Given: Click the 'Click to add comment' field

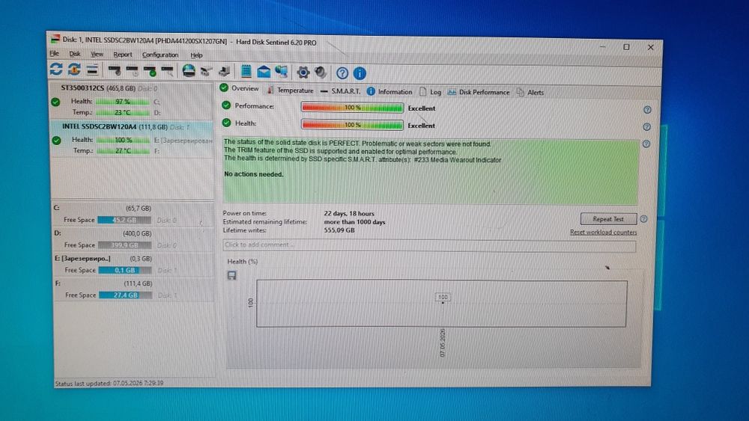Looking at the screenshot, I should click(429, 245).
